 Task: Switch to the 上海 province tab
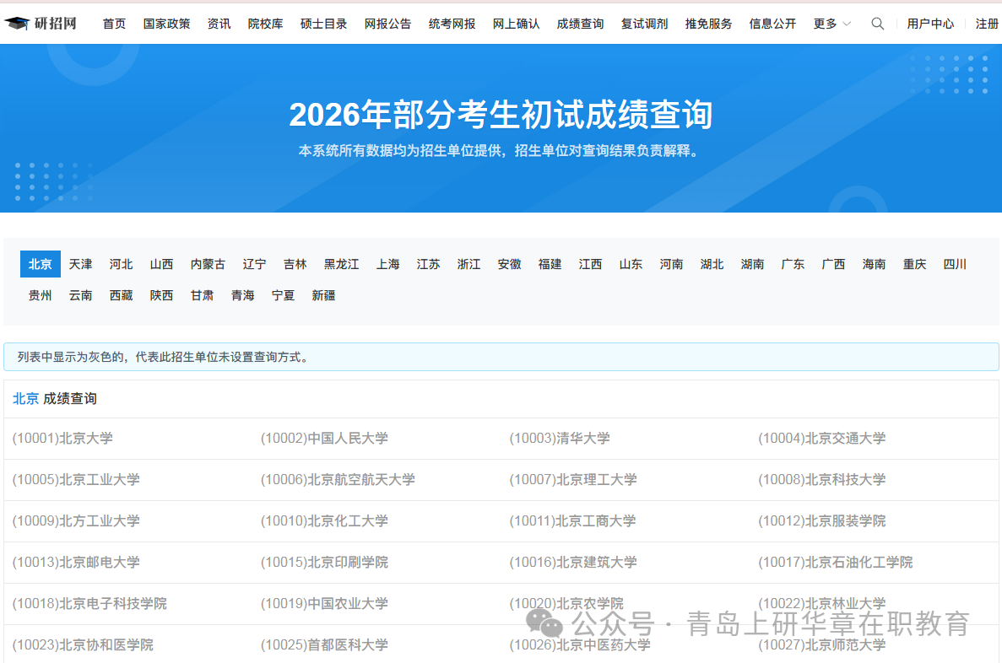click(387, 264)
